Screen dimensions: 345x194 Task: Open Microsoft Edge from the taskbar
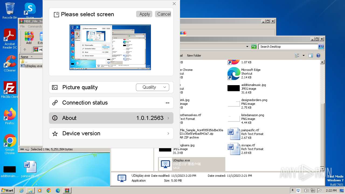[58, 190]
